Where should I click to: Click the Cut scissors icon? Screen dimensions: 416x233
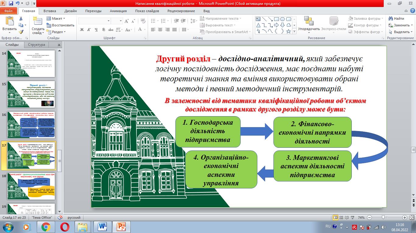(x=21, y=19)
